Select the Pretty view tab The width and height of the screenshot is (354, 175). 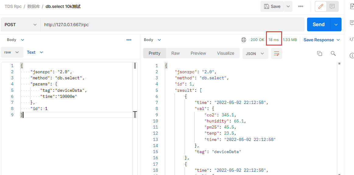(154, 53)
